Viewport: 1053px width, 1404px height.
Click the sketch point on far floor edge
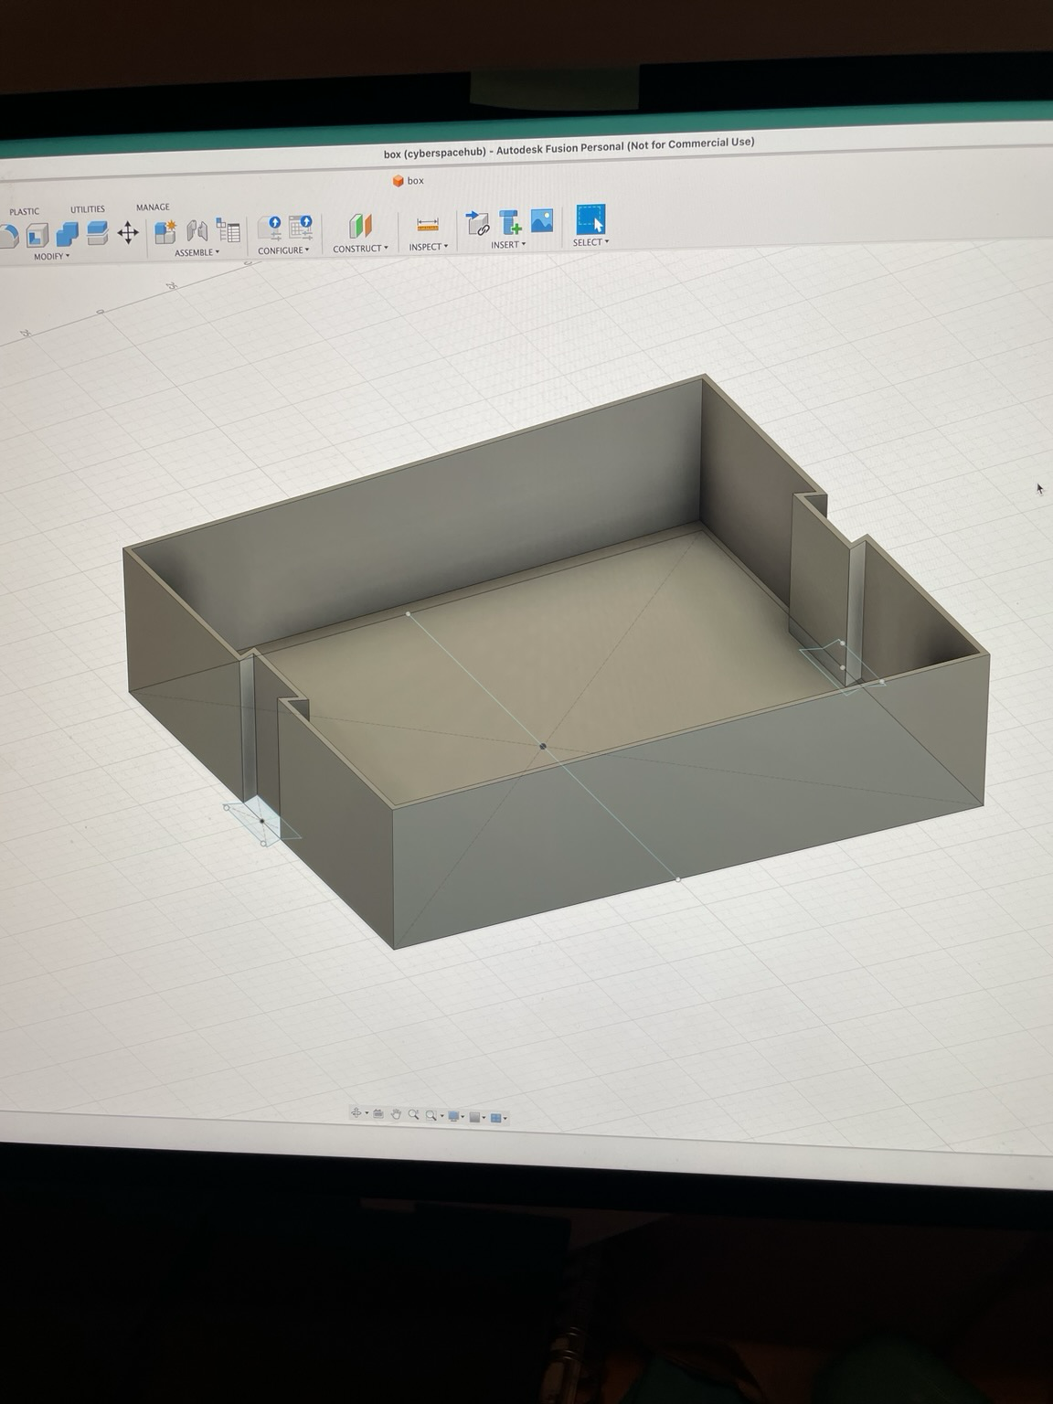[408, 614]
